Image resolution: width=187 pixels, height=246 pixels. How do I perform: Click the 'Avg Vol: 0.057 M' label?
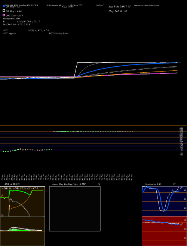click(x=119, y=7)
